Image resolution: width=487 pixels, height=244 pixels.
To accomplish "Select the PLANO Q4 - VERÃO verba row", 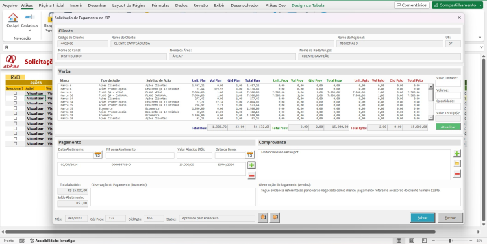I will [243, 92].
